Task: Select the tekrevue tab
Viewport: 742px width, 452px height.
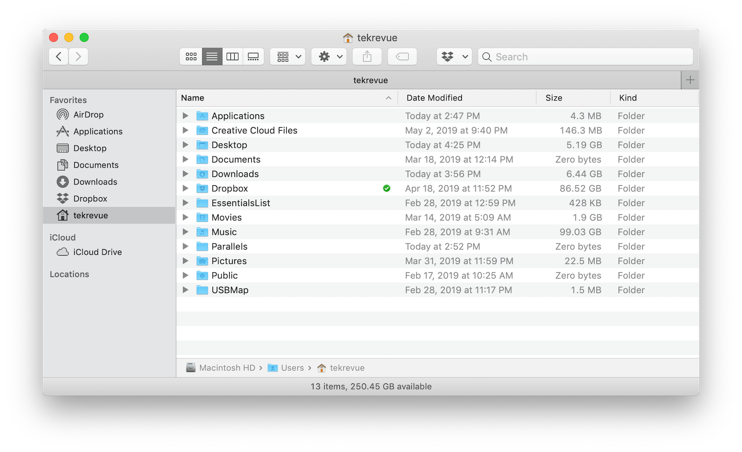Action: [362, 80]
